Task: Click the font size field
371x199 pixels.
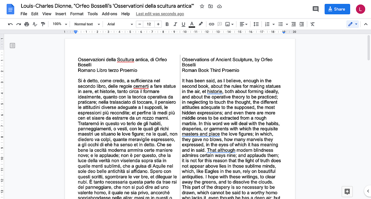Action: (x=149, y=24)
